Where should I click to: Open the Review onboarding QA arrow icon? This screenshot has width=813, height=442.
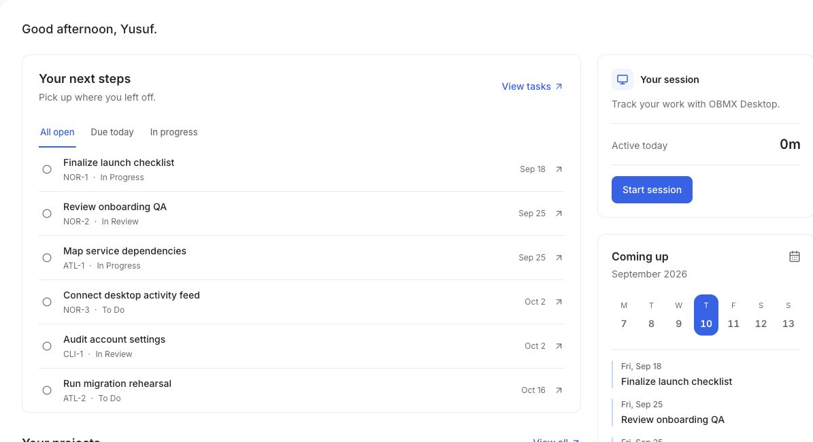tap(559, 214)
